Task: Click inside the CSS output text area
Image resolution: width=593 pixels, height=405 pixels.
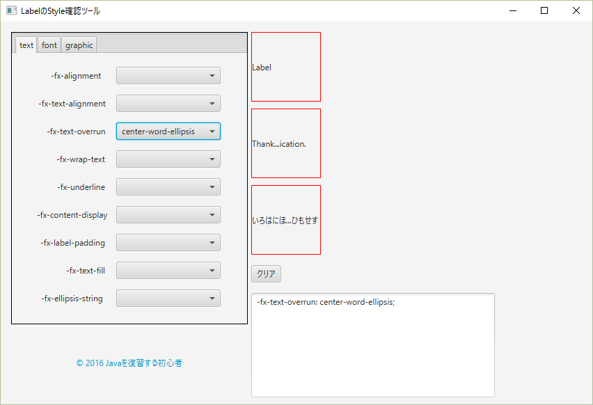Action: coord(372,344)
